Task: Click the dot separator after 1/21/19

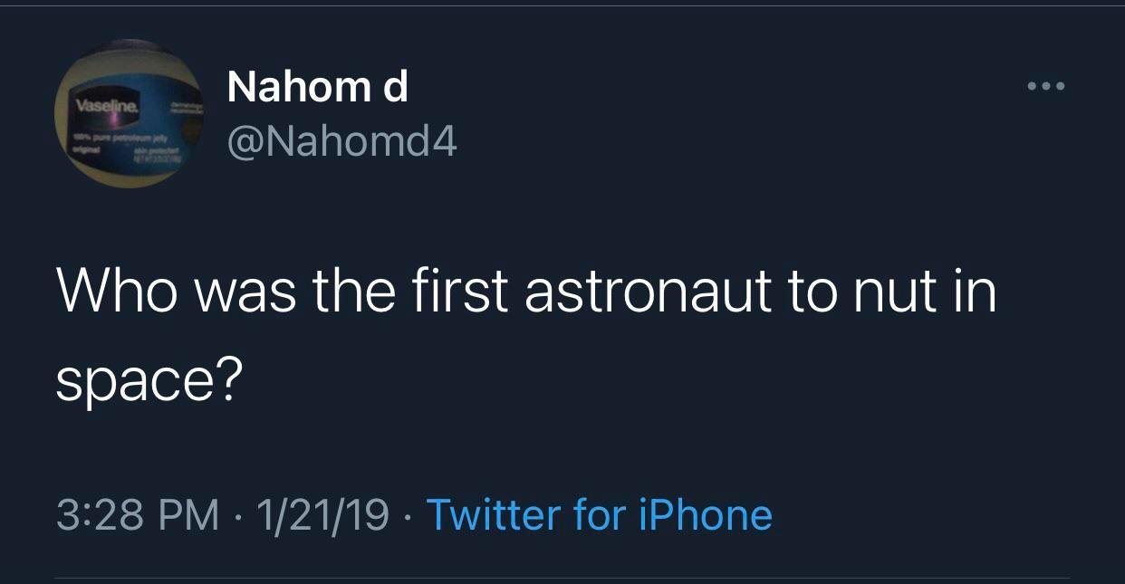Action: [408, 515]
